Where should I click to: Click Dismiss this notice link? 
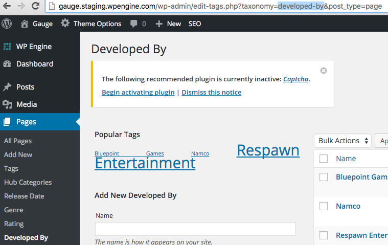coord(212,92)
